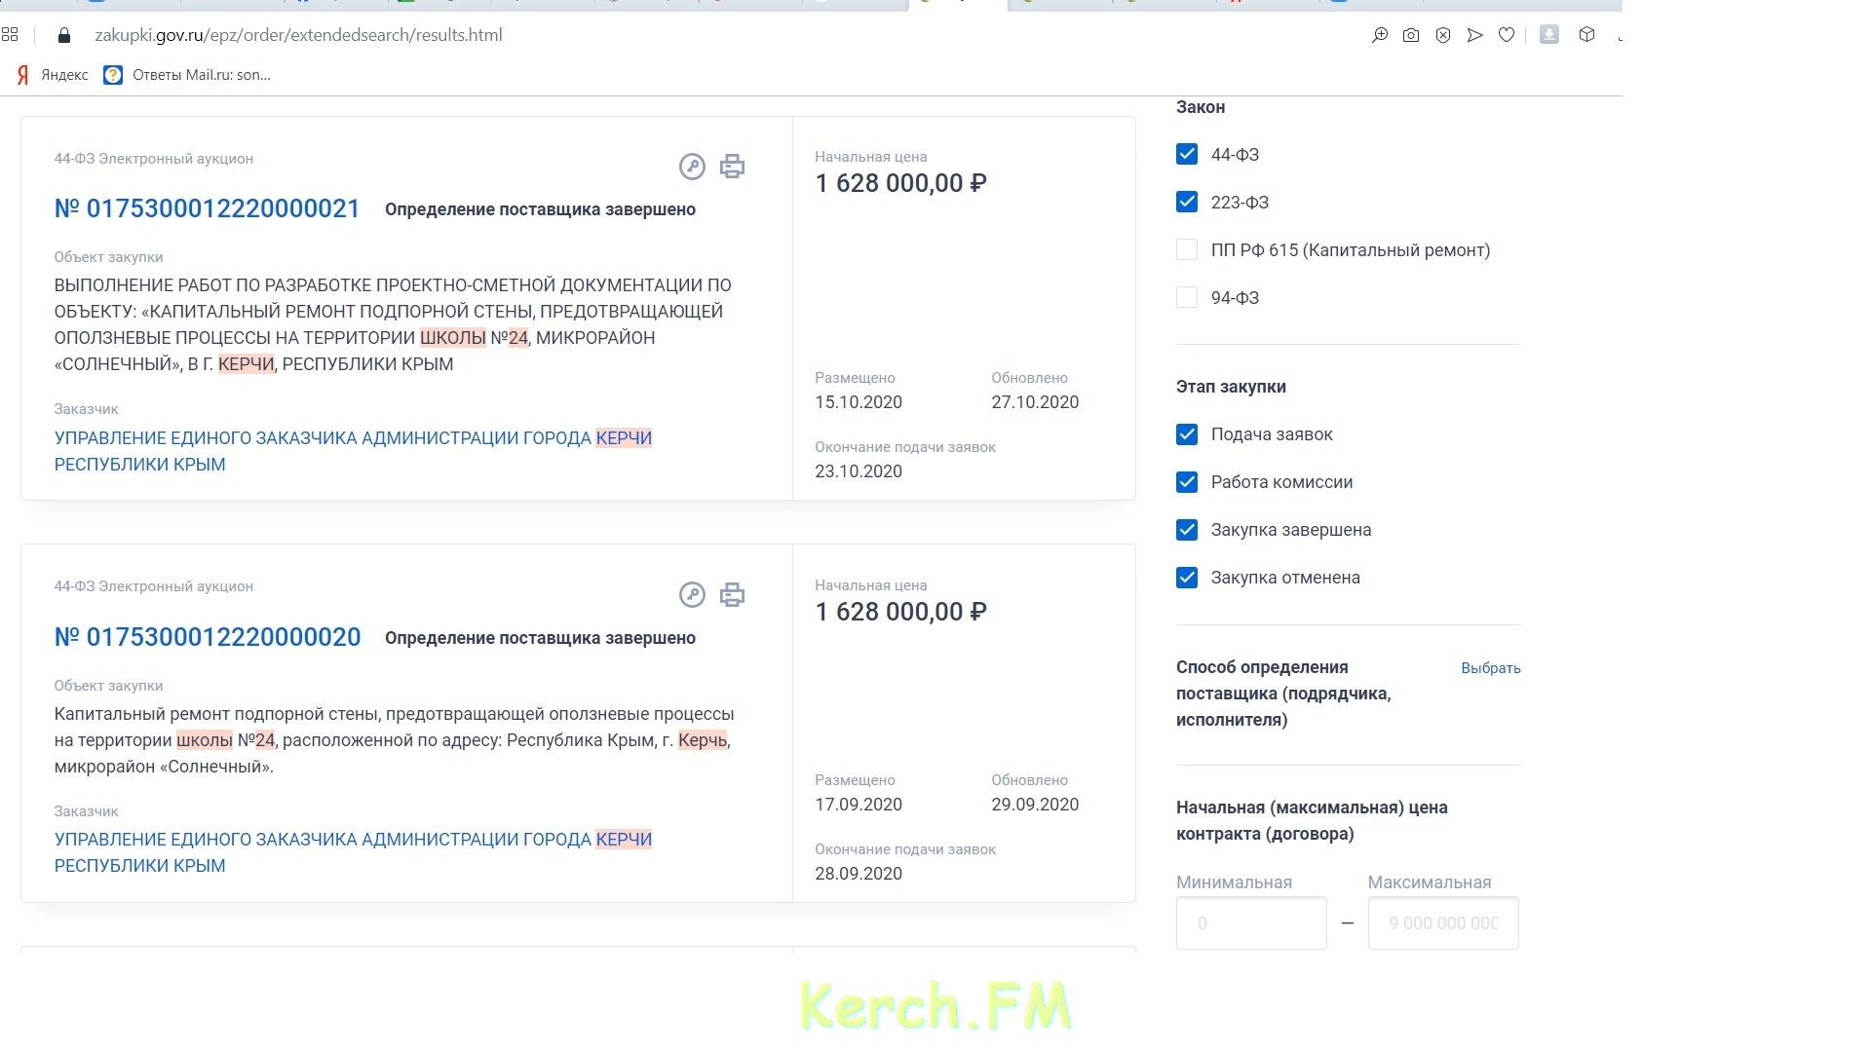Click Выбрать for supplier determination method

pos(1490,668)
